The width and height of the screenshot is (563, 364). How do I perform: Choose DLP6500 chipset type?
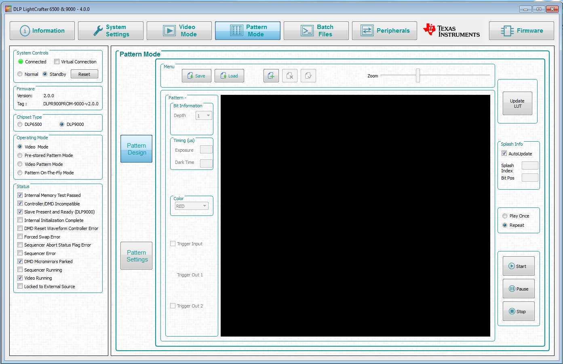click(20, 124)
